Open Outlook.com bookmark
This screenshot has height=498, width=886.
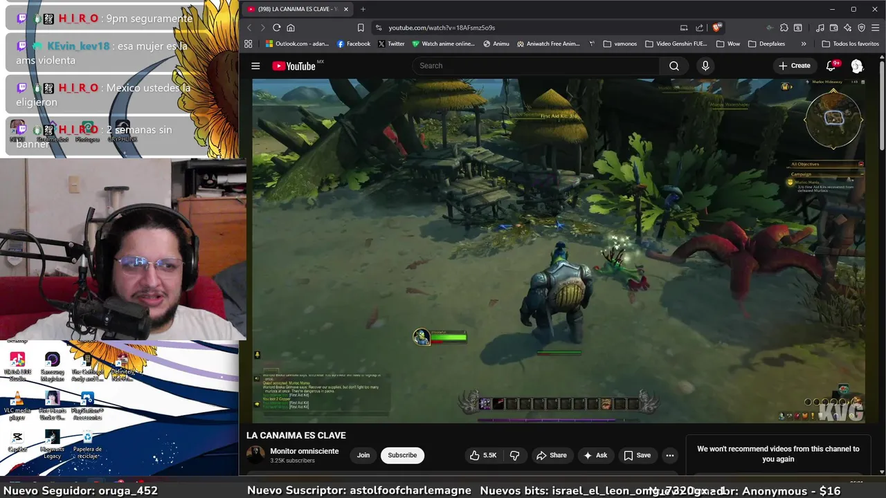(x=298, y=44)
